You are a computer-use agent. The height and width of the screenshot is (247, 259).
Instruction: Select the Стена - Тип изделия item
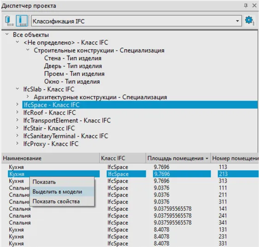[73, 58]
